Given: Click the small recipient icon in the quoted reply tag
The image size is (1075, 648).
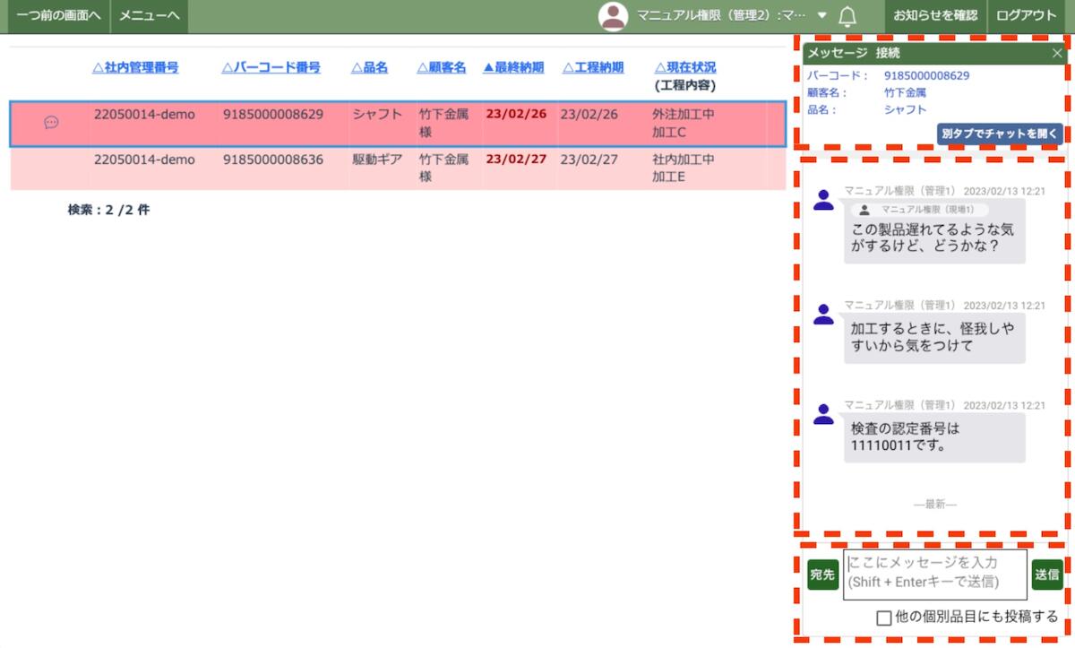Looking at the screenshot, I should tap(864, 210).
